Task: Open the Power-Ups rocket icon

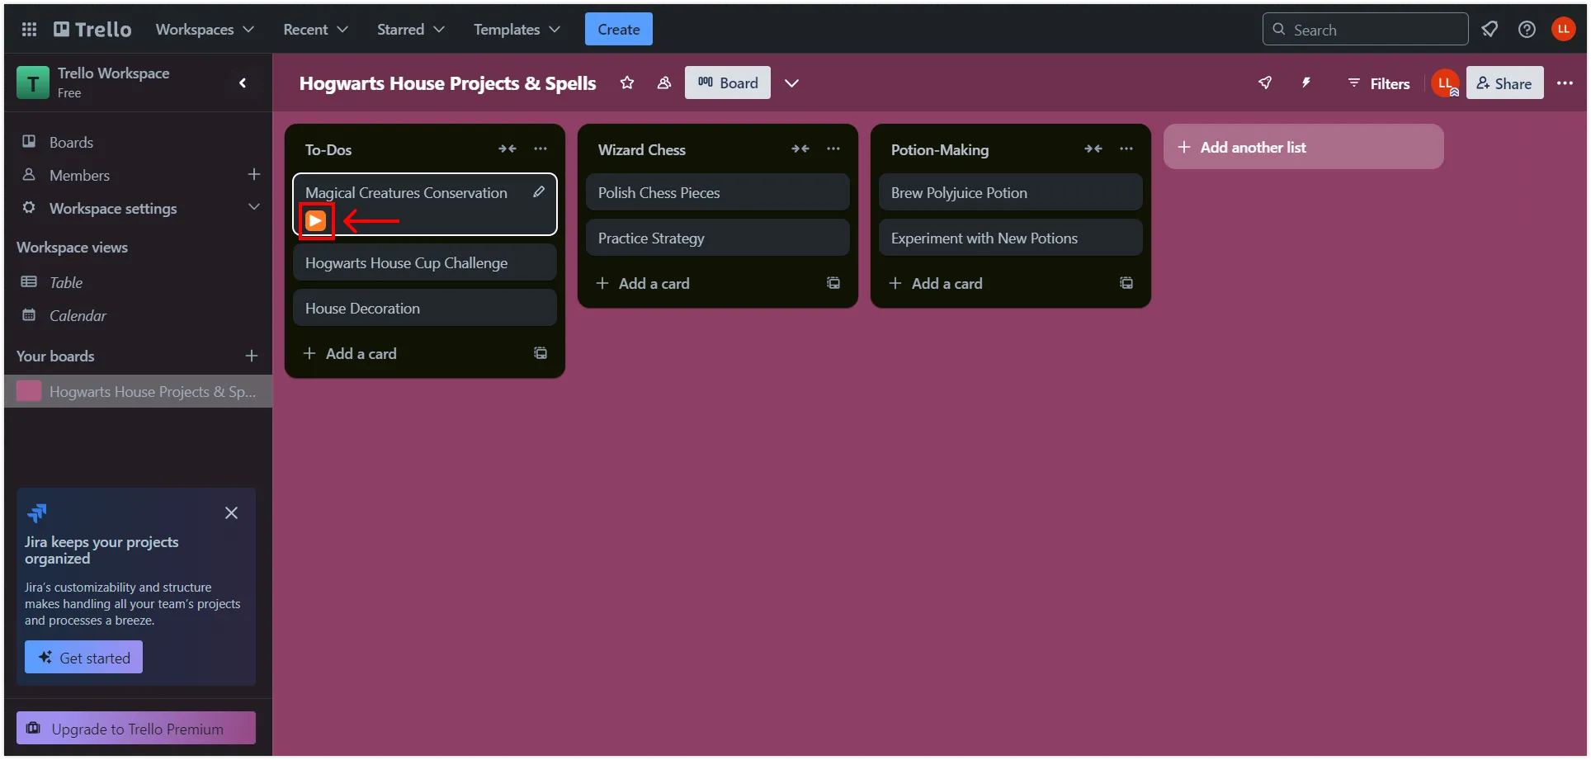Action: click(x=1264, y=83)
